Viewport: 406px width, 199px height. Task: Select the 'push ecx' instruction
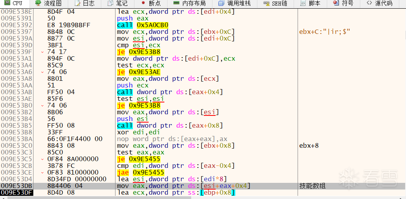click(132, 86)
